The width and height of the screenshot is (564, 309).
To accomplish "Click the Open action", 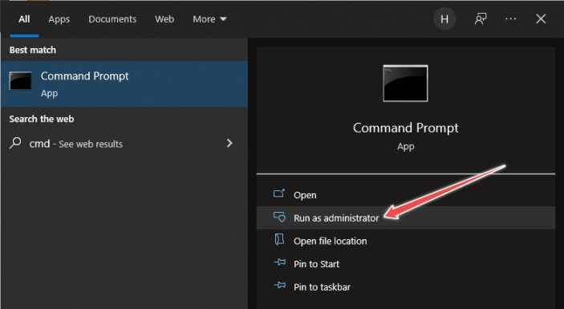I will [406, 194].
